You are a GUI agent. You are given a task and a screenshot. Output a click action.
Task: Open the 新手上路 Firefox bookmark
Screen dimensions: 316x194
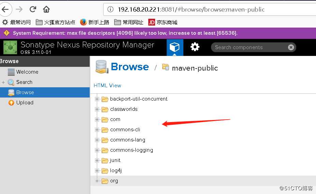[x=94, y=22]
